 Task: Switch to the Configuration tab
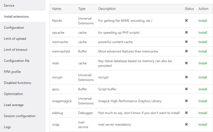point(14,28)
